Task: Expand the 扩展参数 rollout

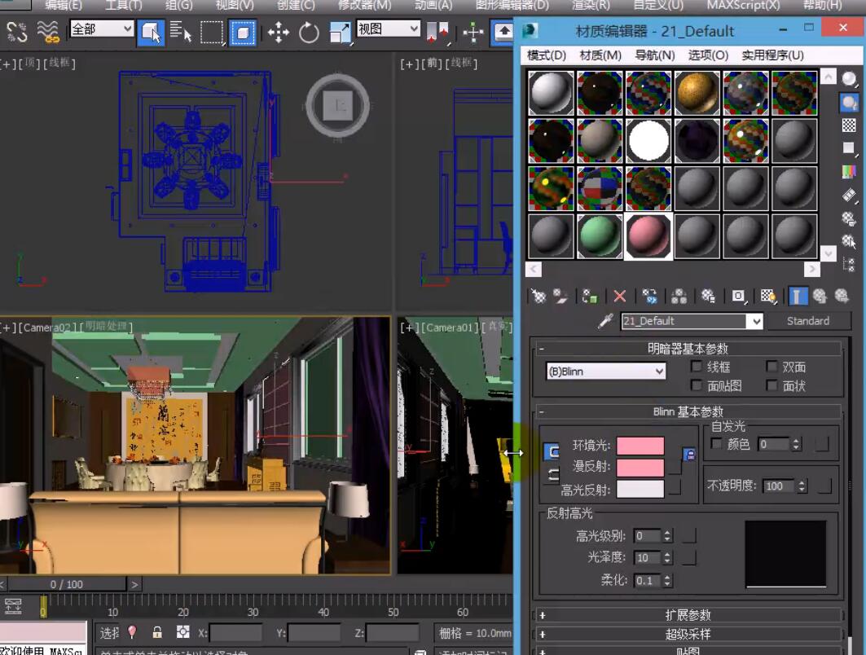Action: (x=688, y=615)
